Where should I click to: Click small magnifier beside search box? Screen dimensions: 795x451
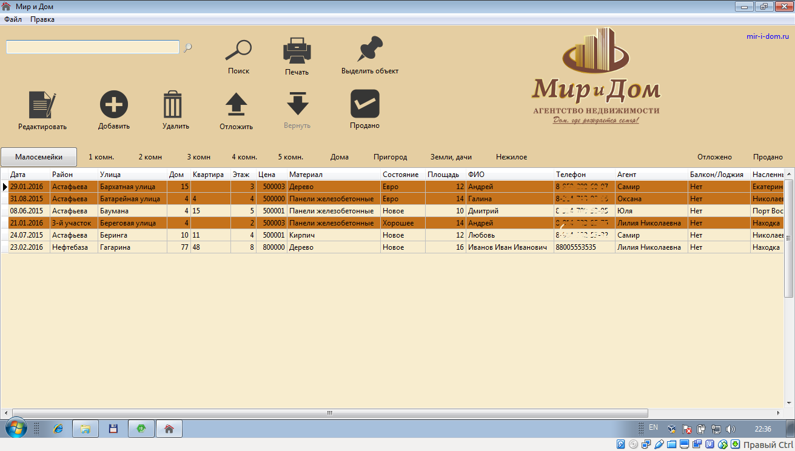(188, 47)
